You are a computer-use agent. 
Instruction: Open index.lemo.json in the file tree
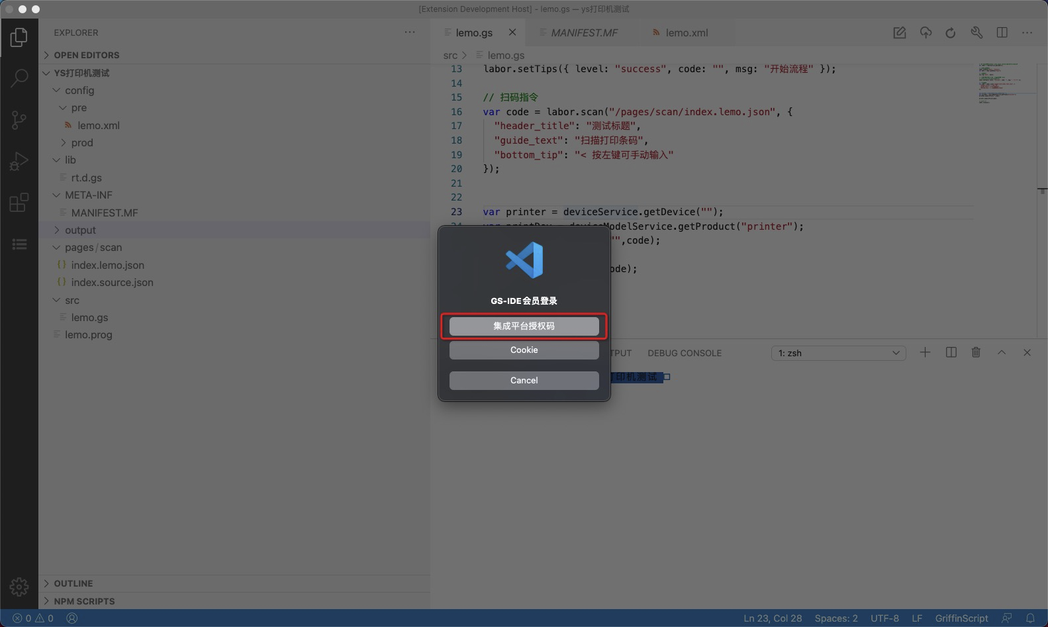[x=234, y=265]
